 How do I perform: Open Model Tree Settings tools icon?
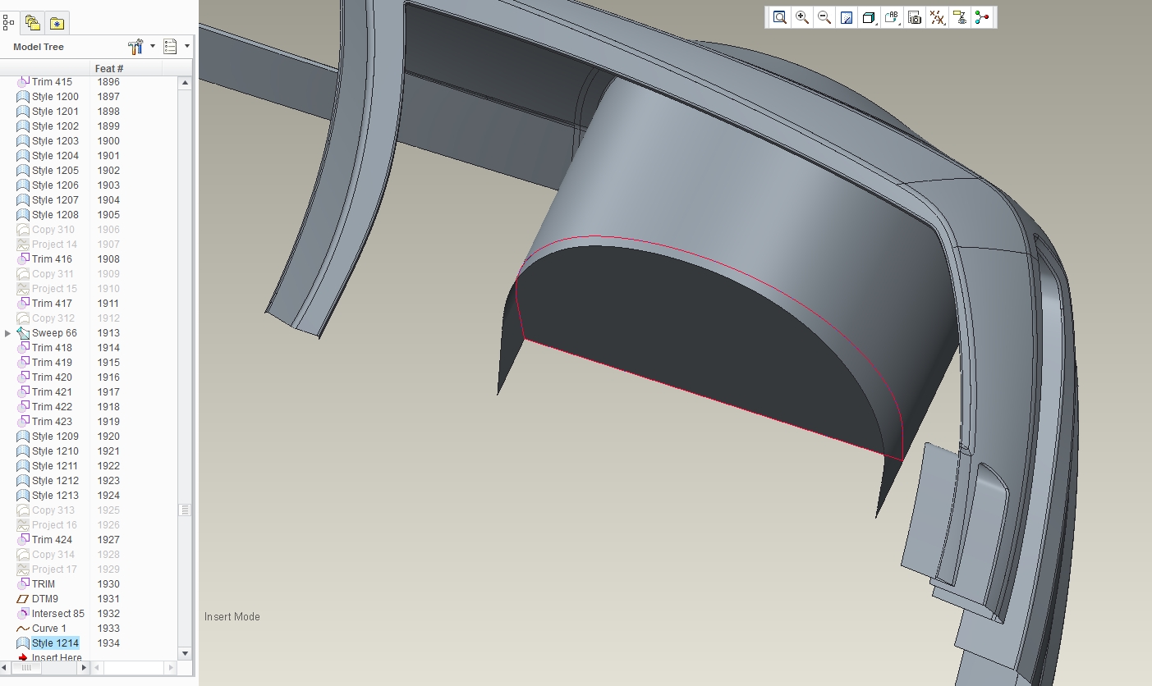tap(136, 47)
